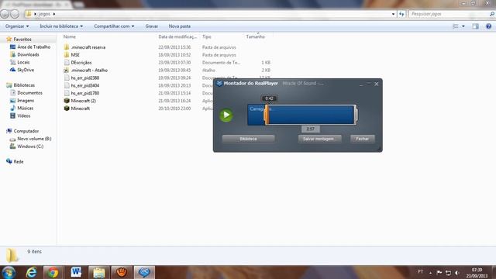The width and height of the screenshot is (496, 279).
Task: Open Google Chrome from taskbar
Action: 53,272
